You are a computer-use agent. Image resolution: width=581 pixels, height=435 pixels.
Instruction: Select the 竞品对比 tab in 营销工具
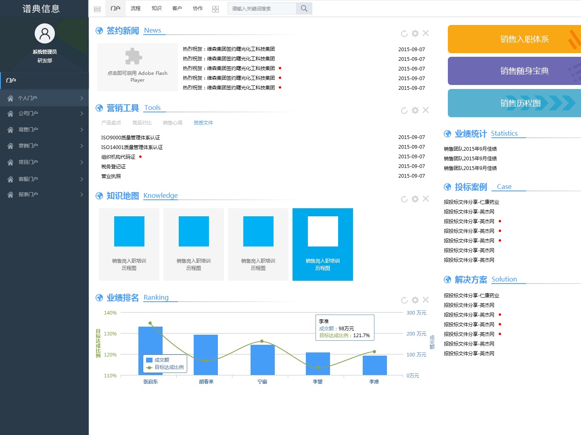pos(142,122)
